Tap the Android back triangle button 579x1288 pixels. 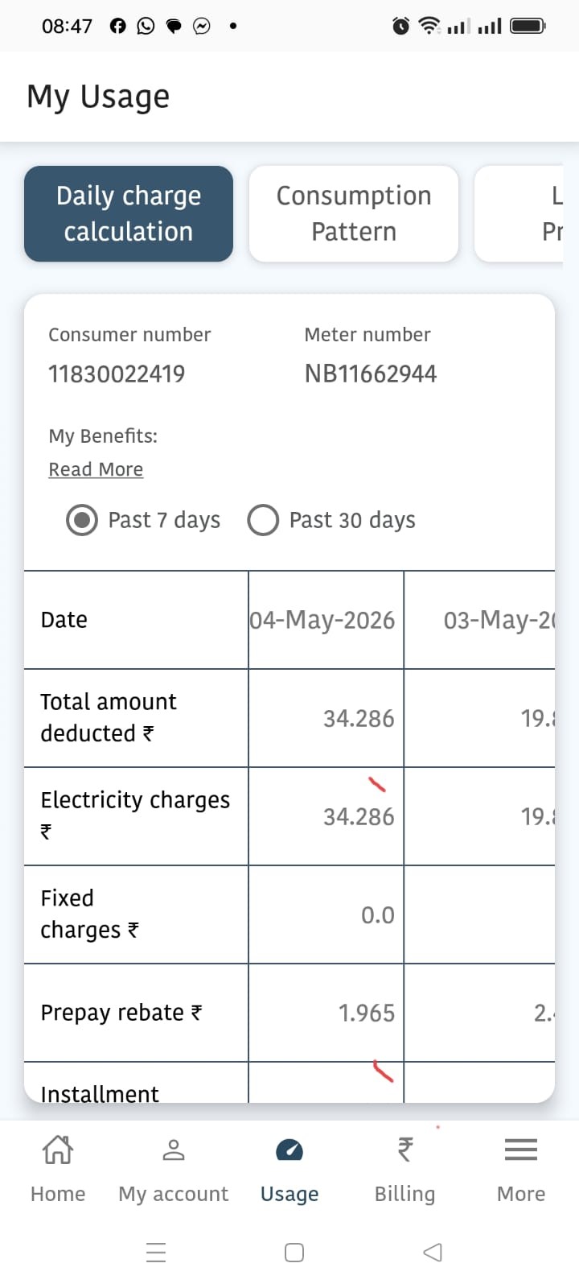(x=433, y=1252)
